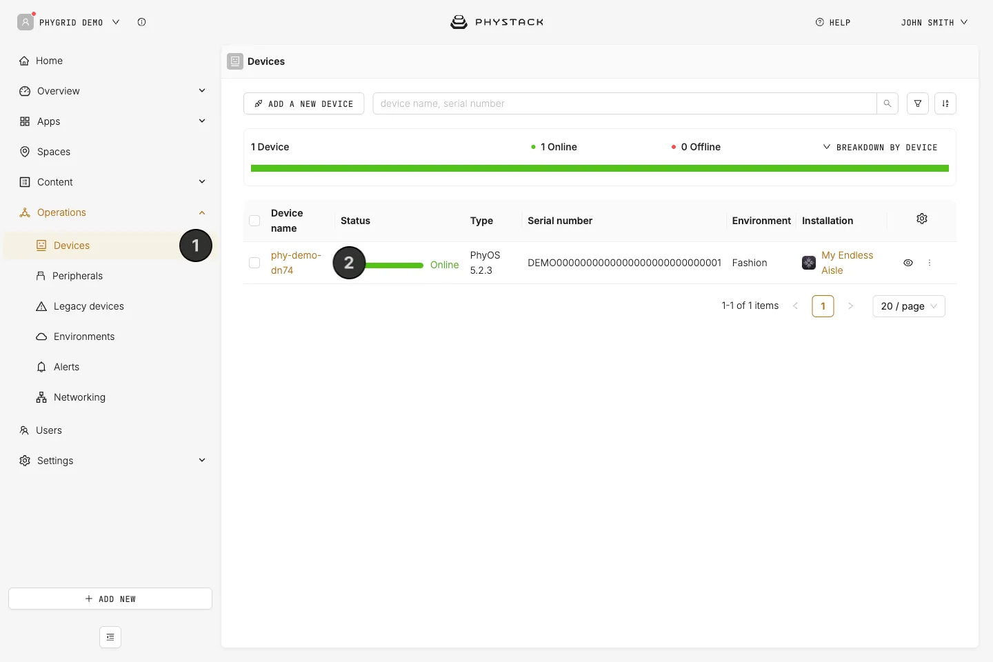Open Environments in the sidebar
This screenshot has height=662, width=993.
point(110,337)
